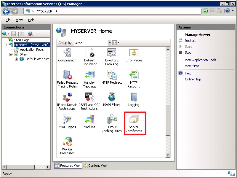Open Default Document settings
This screenshot has width=237, height=178.
pos(89,57)
